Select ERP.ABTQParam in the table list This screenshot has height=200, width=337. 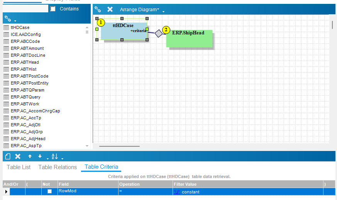27,90
